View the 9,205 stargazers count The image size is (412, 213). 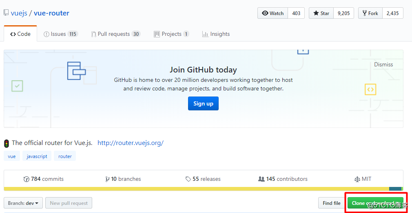tap(344, 13)
